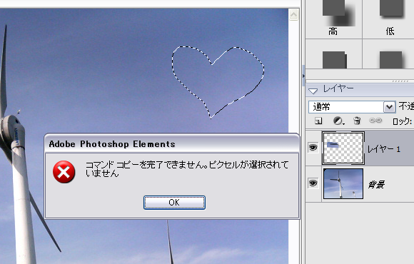414x264 pixels.
Task: Open the adjustment layer icon menu
Action: point(338,121)
